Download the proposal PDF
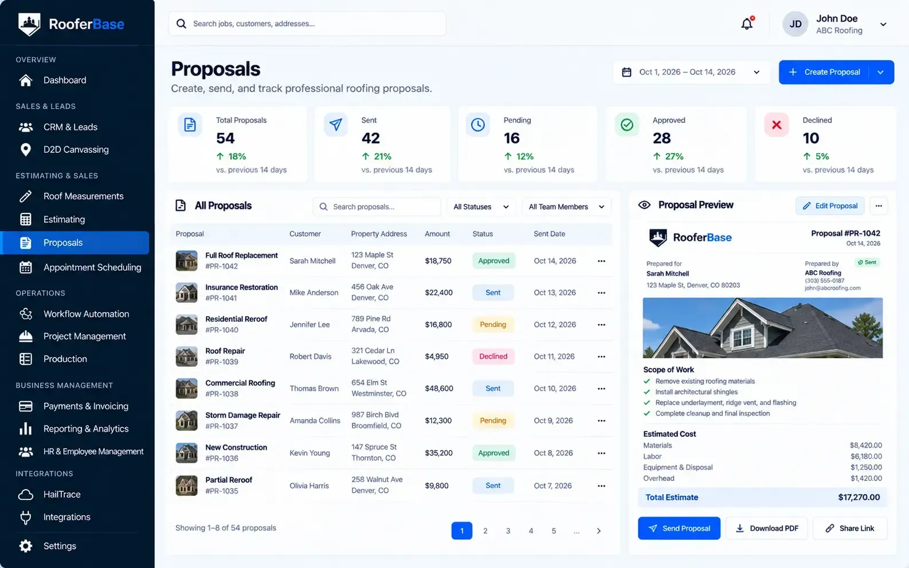Viewport: 909px width, 568px height. [x=767, y=528]
